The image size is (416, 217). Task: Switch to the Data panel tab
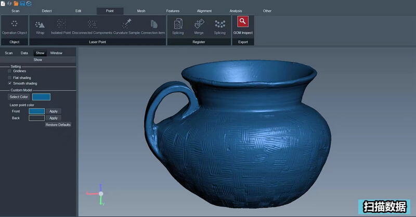pos(24,53)
